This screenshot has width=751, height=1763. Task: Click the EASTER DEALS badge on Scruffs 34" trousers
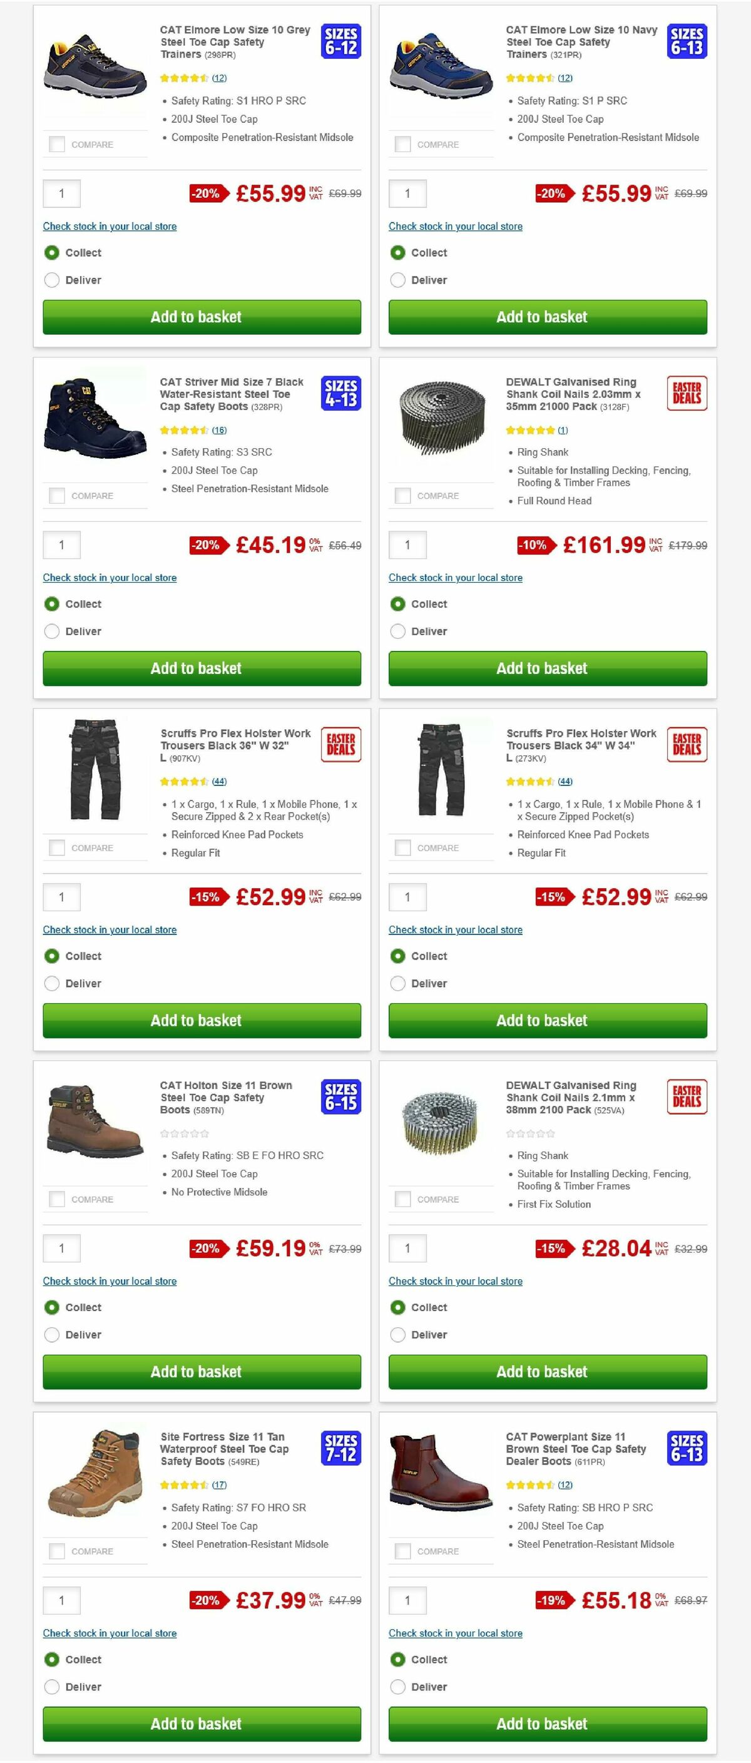tap(686, 746)
